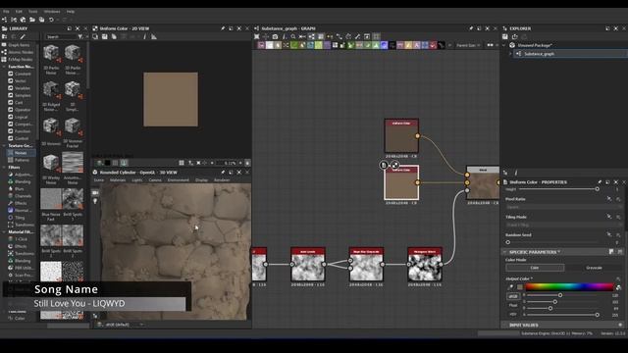Select Noises category in Library

[x=21, y=153]
